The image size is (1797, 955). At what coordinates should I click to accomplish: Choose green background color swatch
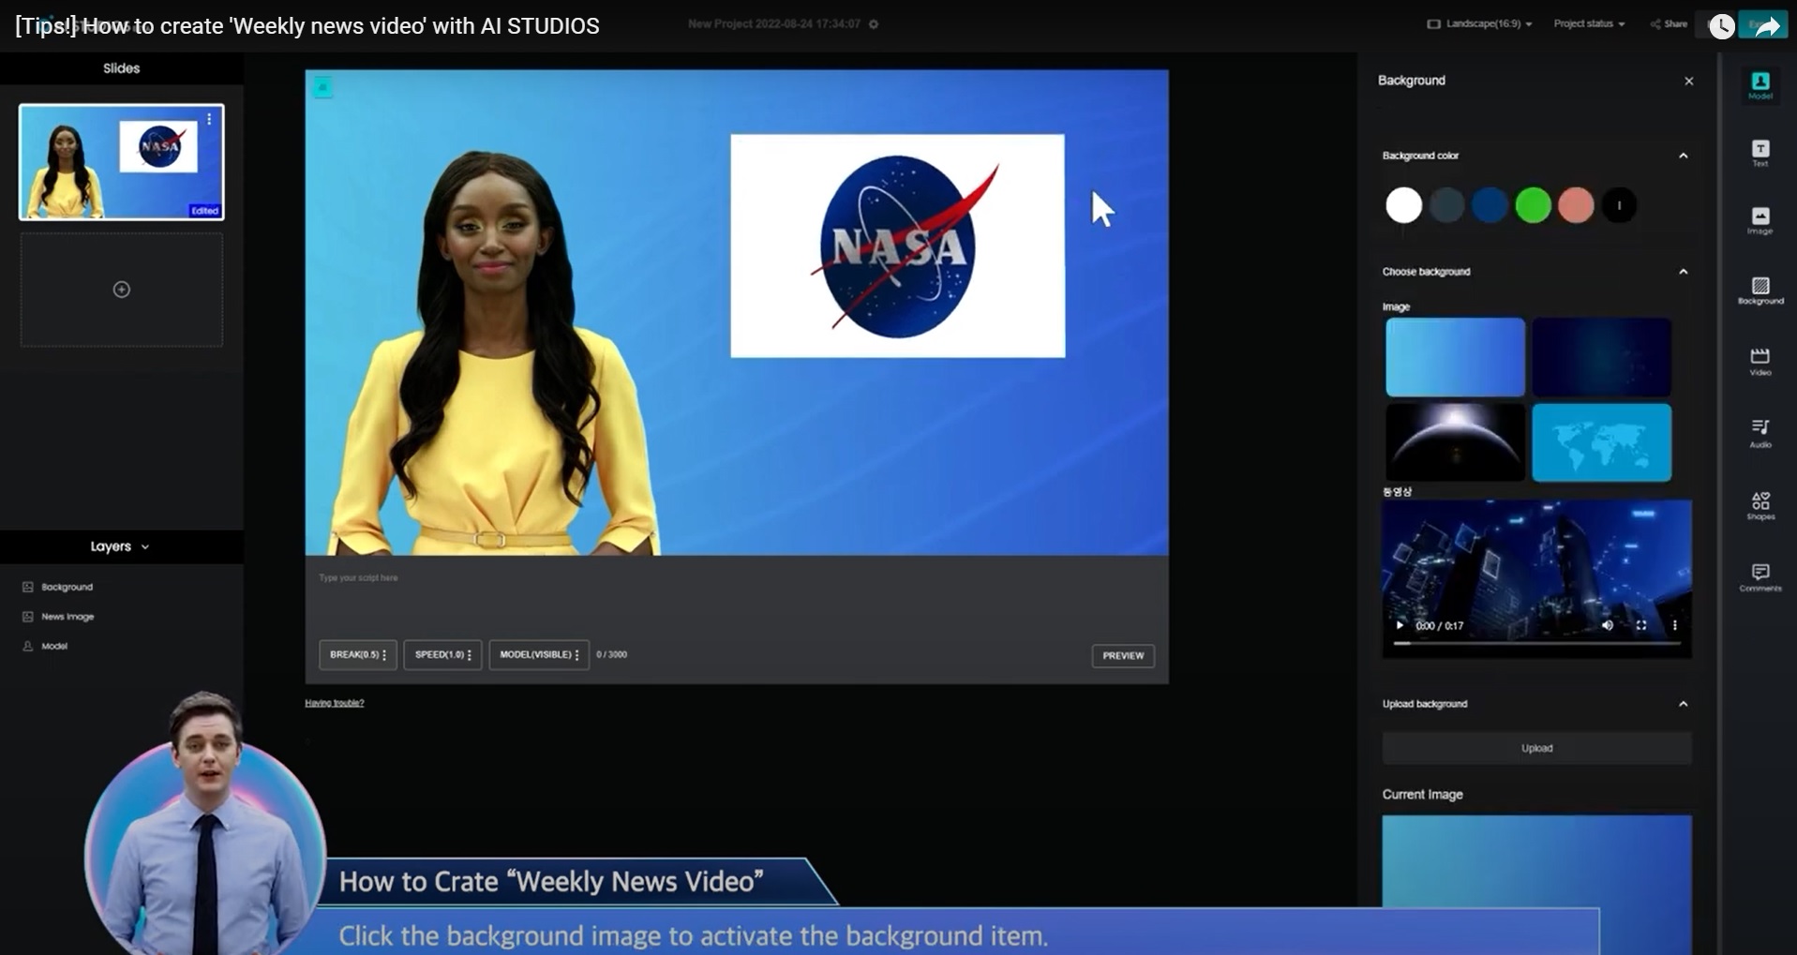[1534, 205]
